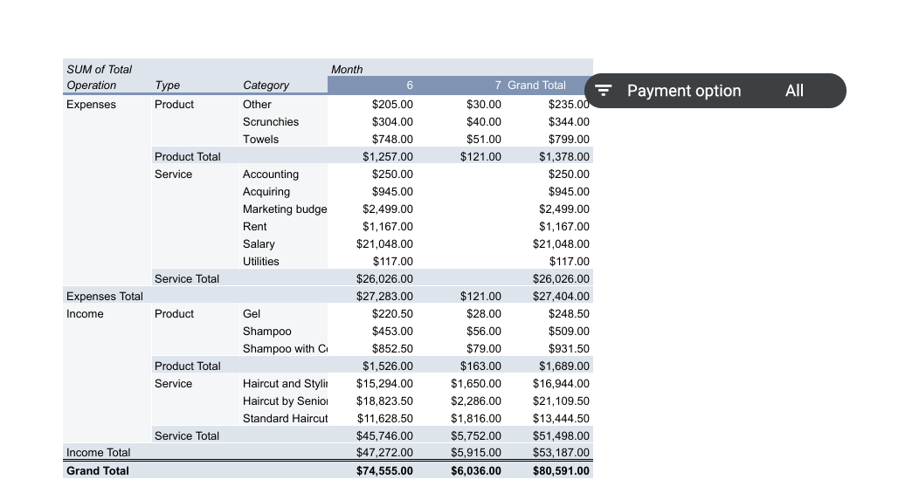Select the 'Utilities' category cell
Image resolution: width=919 pixels, height=486 pixels.
(261, 261)
